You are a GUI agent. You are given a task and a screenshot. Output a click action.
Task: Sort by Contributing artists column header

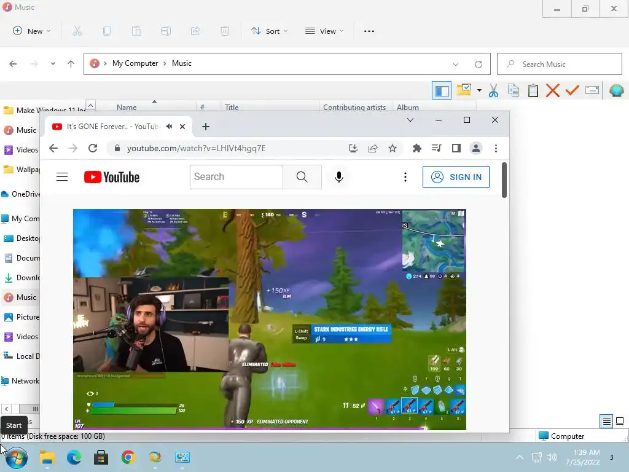tap(354, 107)
